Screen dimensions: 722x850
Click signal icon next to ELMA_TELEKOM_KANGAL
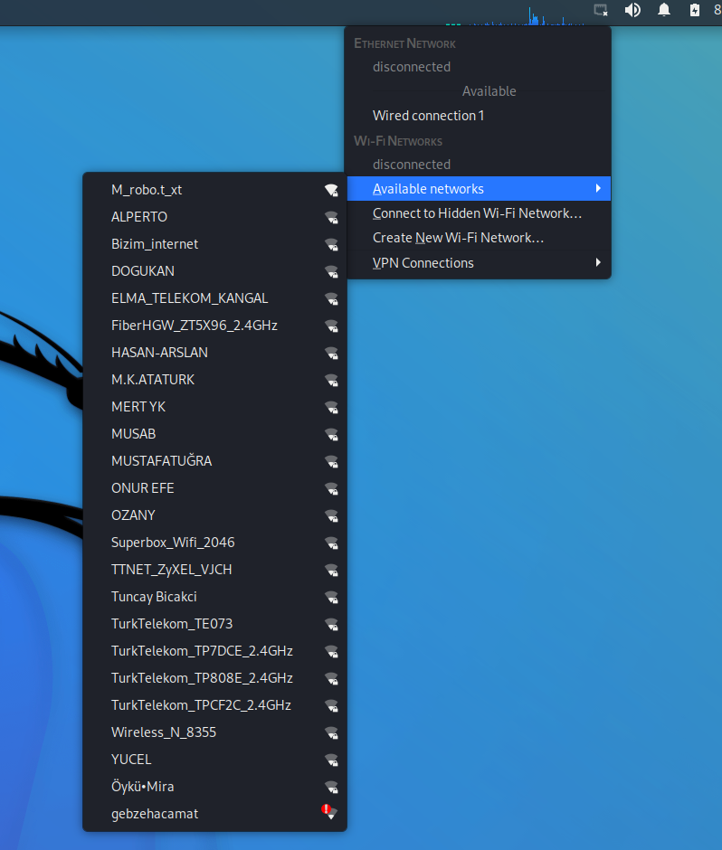click(331, 298)
